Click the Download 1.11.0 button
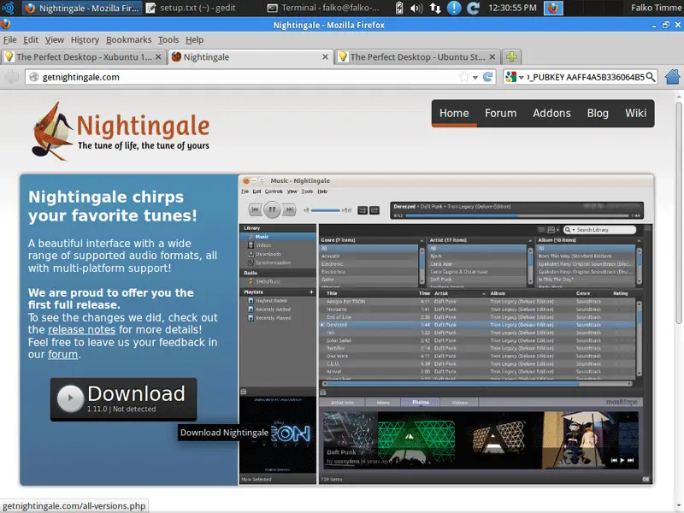The height and width of the screenshot is (513, 684). (x=123, y=399)
